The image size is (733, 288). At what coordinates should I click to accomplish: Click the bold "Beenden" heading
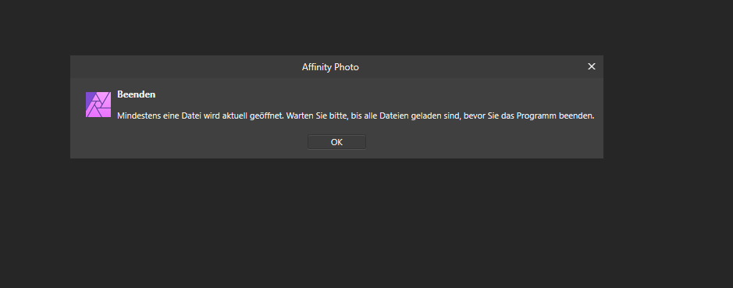tap(136, 94)
